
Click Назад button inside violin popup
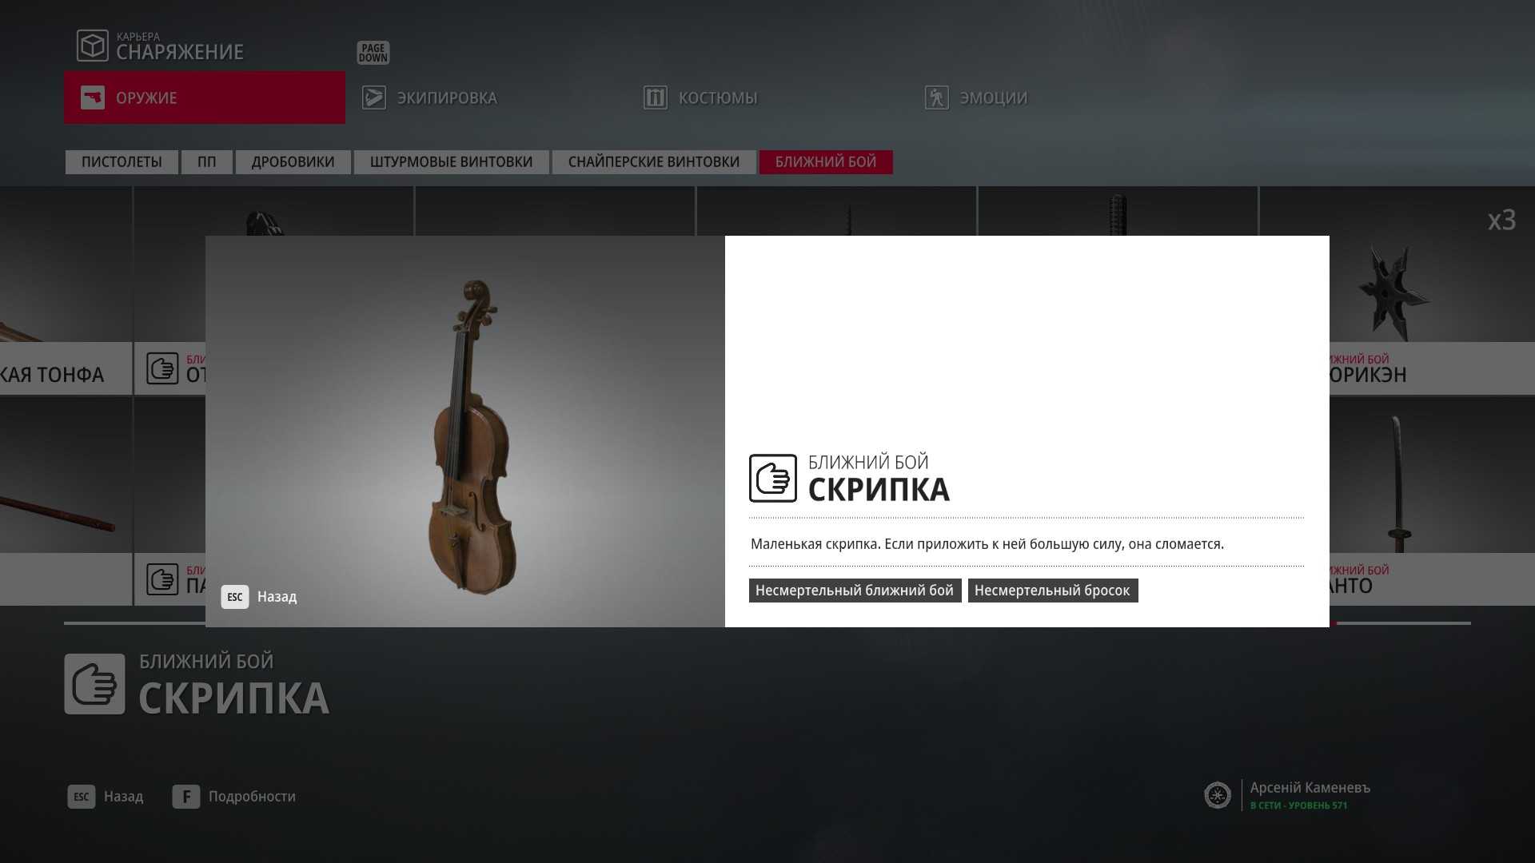point(259,597)
